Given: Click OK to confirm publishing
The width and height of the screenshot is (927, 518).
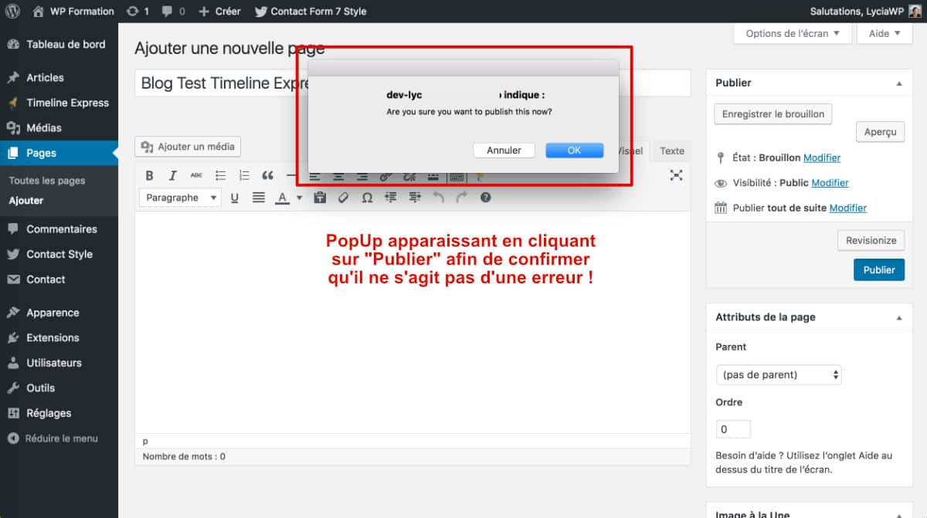Looking at the screenshot, I should pos(575,150).
